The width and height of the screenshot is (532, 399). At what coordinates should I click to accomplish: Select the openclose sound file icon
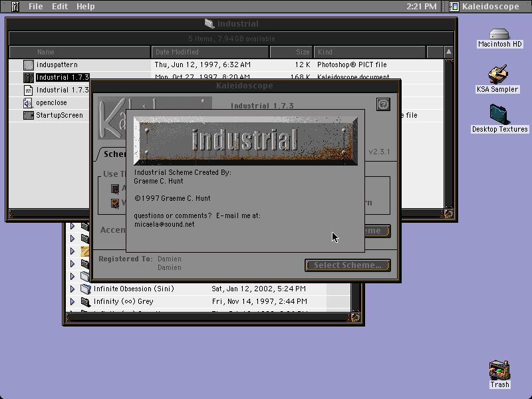point(28,103)
